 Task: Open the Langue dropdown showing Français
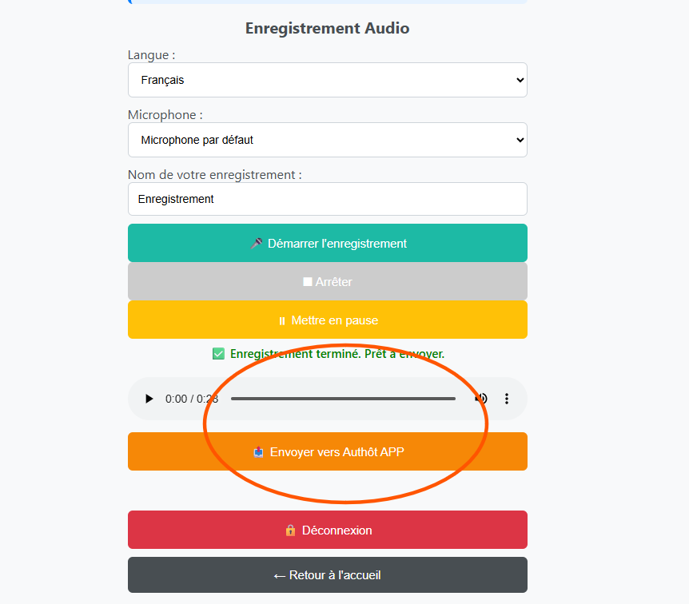point(328,80)
